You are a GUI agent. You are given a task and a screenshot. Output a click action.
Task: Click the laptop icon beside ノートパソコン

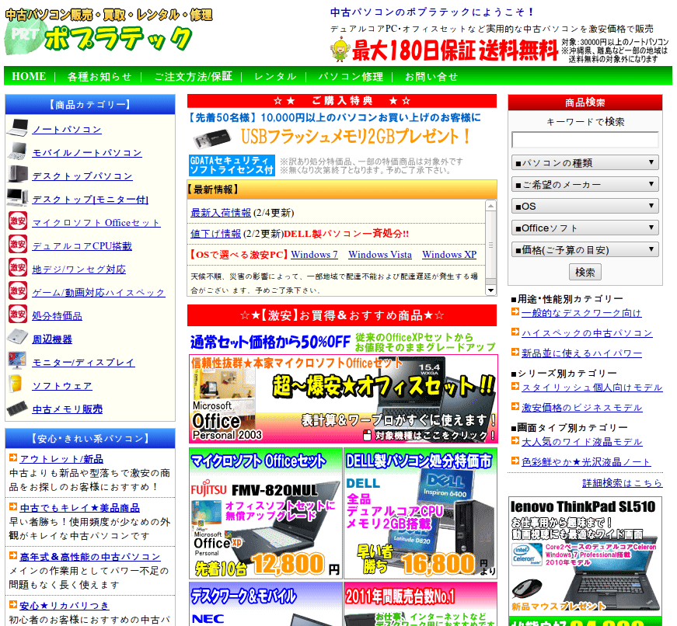tap(17, 129)
